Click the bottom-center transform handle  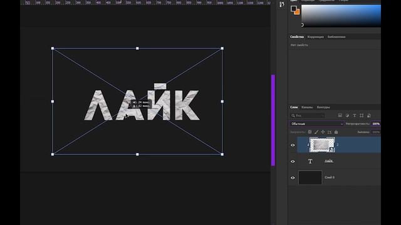coord(137,154)
